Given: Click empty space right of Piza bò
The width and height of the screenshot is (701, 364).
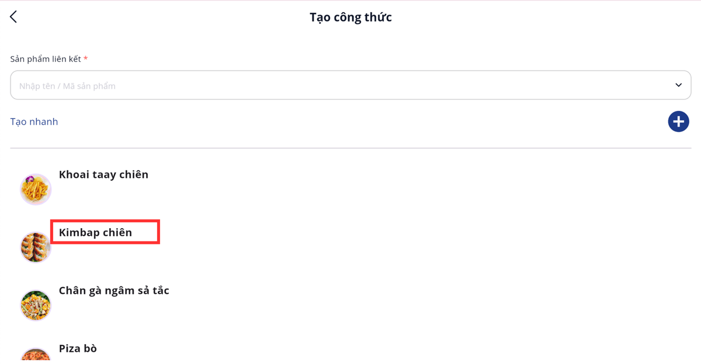Looking at the screenshot, I should point(409,350).
